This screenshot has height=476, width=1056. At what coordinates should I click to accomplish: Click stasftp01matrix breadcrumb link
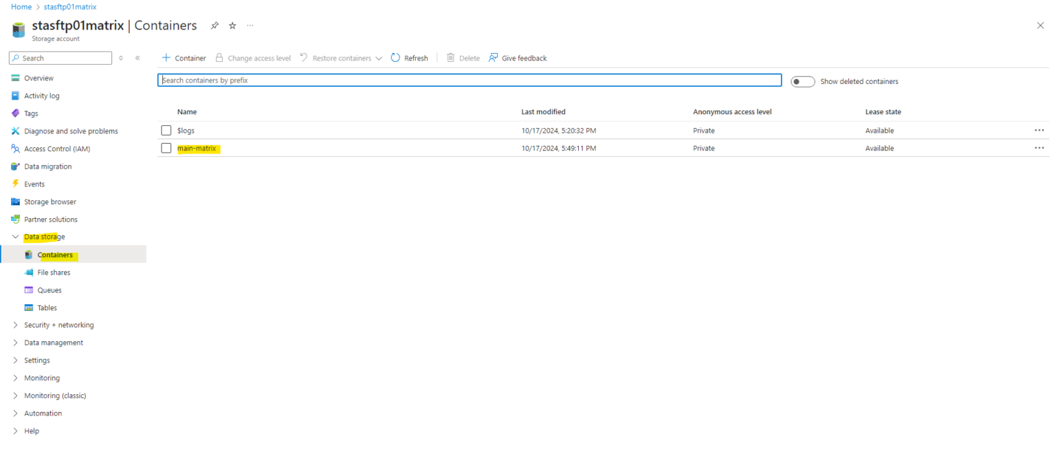tap(70, 6)
